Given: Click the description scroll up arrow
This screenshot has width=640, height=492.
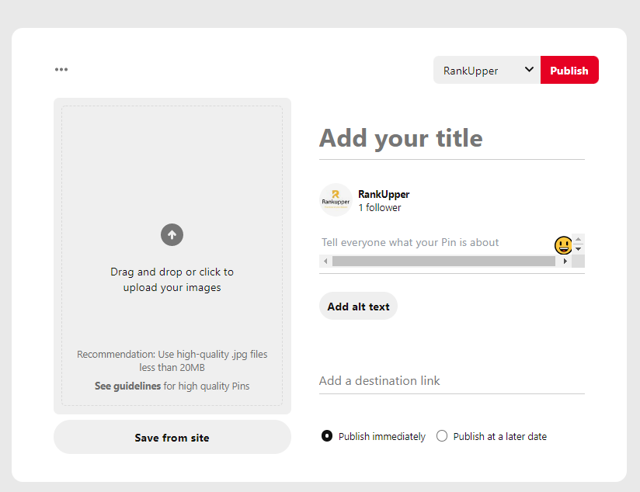Looking at the screenshot, I should (578, 239).
